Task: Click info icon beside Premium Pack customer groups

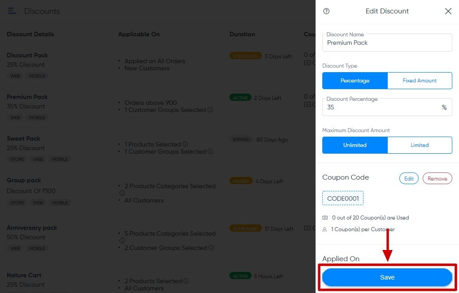Action: (x=210, y=110)
